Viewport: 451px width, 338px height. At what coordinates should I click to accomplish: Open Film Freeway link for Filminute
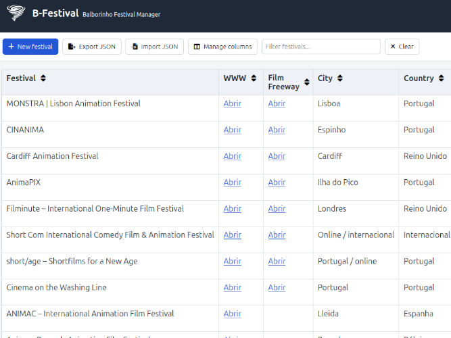[277, 209]
